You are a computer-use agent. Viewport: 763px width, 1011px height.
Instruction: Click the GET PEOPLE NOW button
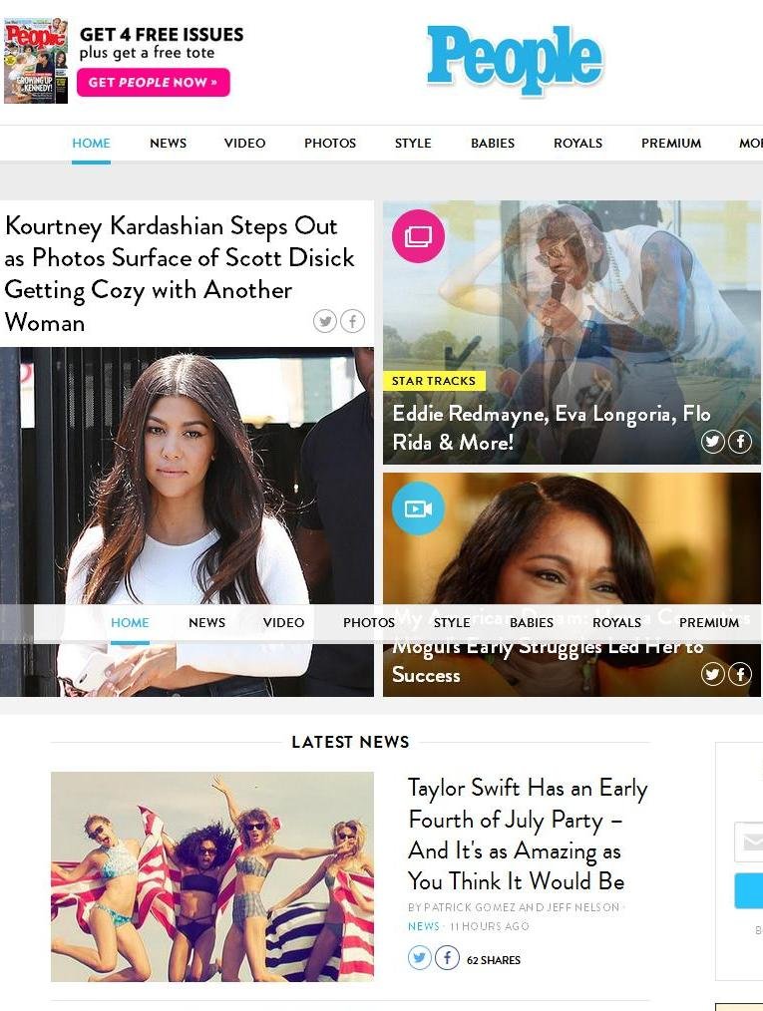point(154,83)
